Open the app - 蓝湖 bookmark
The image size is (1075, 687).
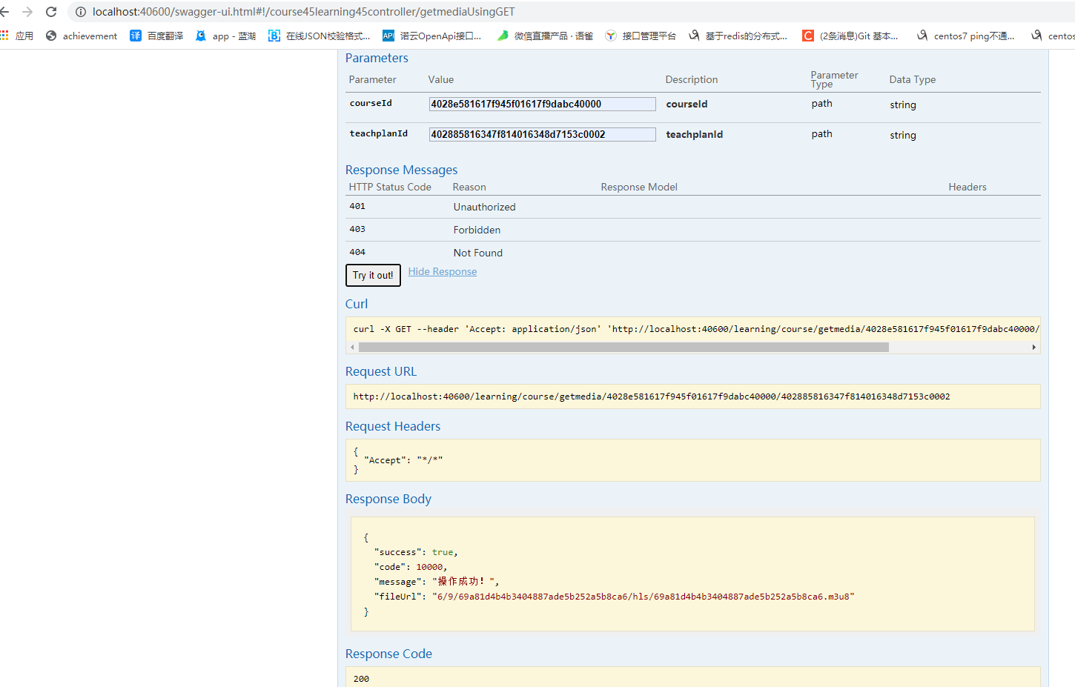pos(225,36)
